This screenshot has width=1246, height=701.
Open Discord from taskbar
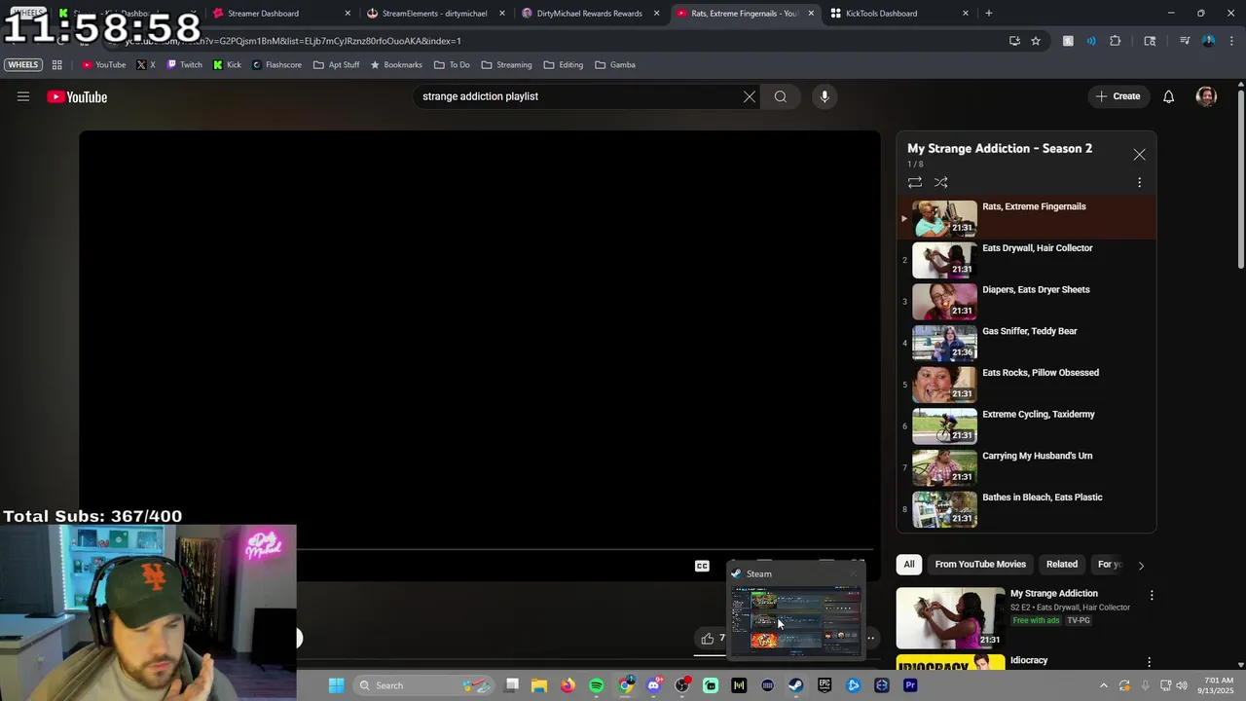coord(653,685)
